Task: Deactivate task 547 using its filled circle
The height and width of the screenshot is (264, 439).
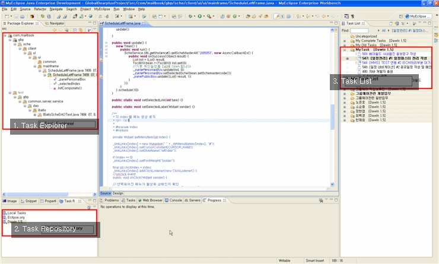Action: (x=348, y=59)
